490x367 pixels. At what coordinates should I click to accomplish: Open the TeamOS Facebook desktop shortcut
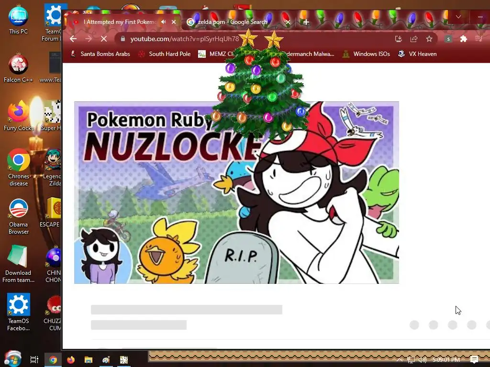click(18, 312)
